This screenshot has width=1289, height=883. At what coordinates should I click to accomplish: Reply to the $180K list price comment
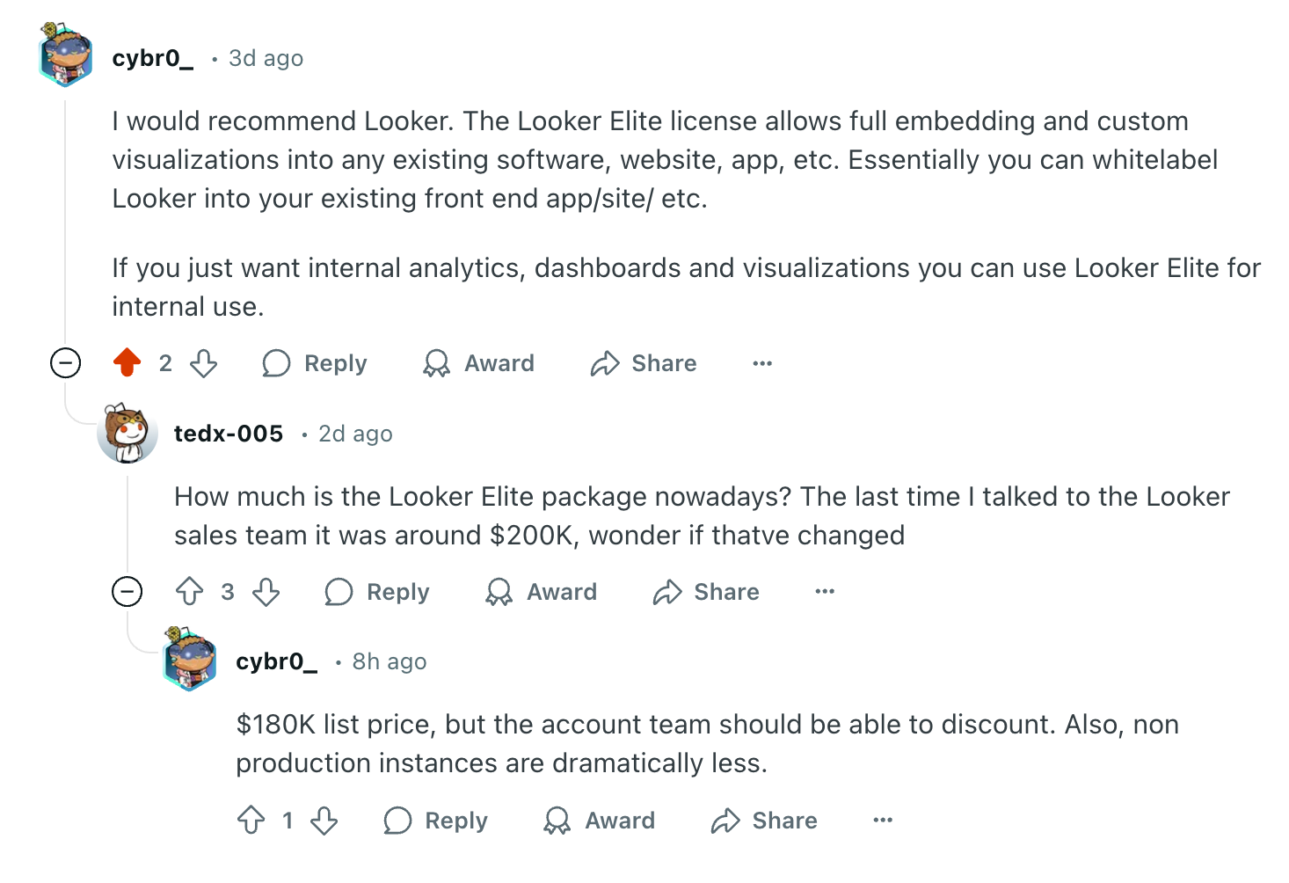[436, 821]
